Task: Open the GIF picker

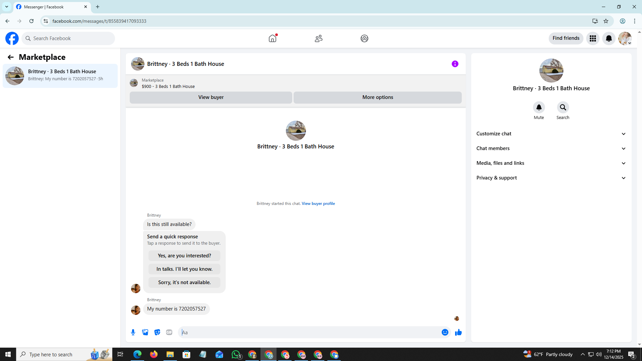Action: [169, 332]
